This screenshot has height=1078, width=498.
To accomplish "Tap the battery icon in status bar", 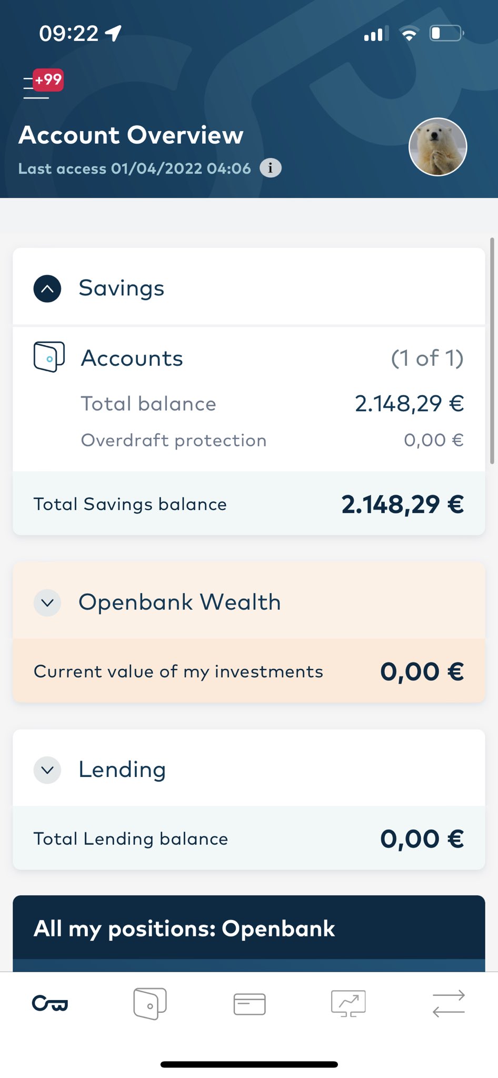I will [x=446, y=34].
